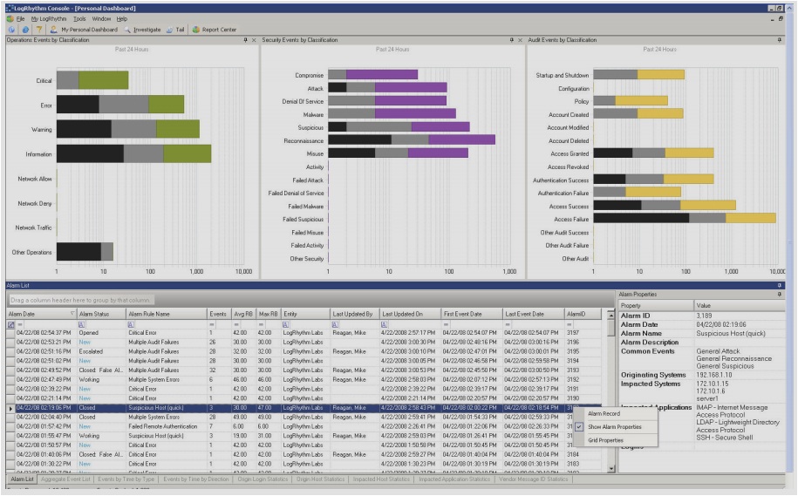798x496 pixels.
Task: Toggle Show Alarm Properties checkmark in context menu
Action: click(x=579, y=427)
